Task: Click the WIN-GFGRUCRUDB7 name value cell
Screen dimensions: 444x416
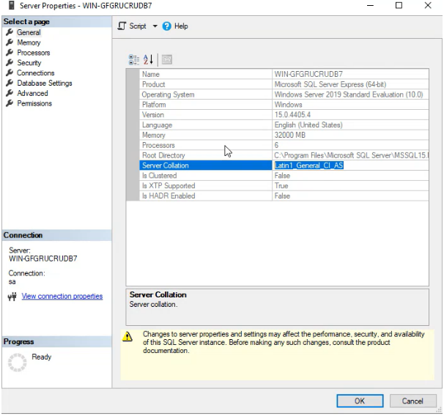Action: click(350, 74)
